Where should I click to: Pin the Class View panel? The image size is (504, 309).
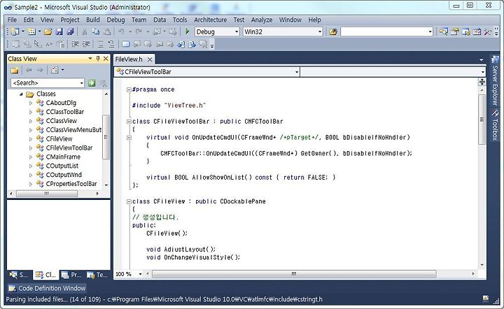pos(98,59)
